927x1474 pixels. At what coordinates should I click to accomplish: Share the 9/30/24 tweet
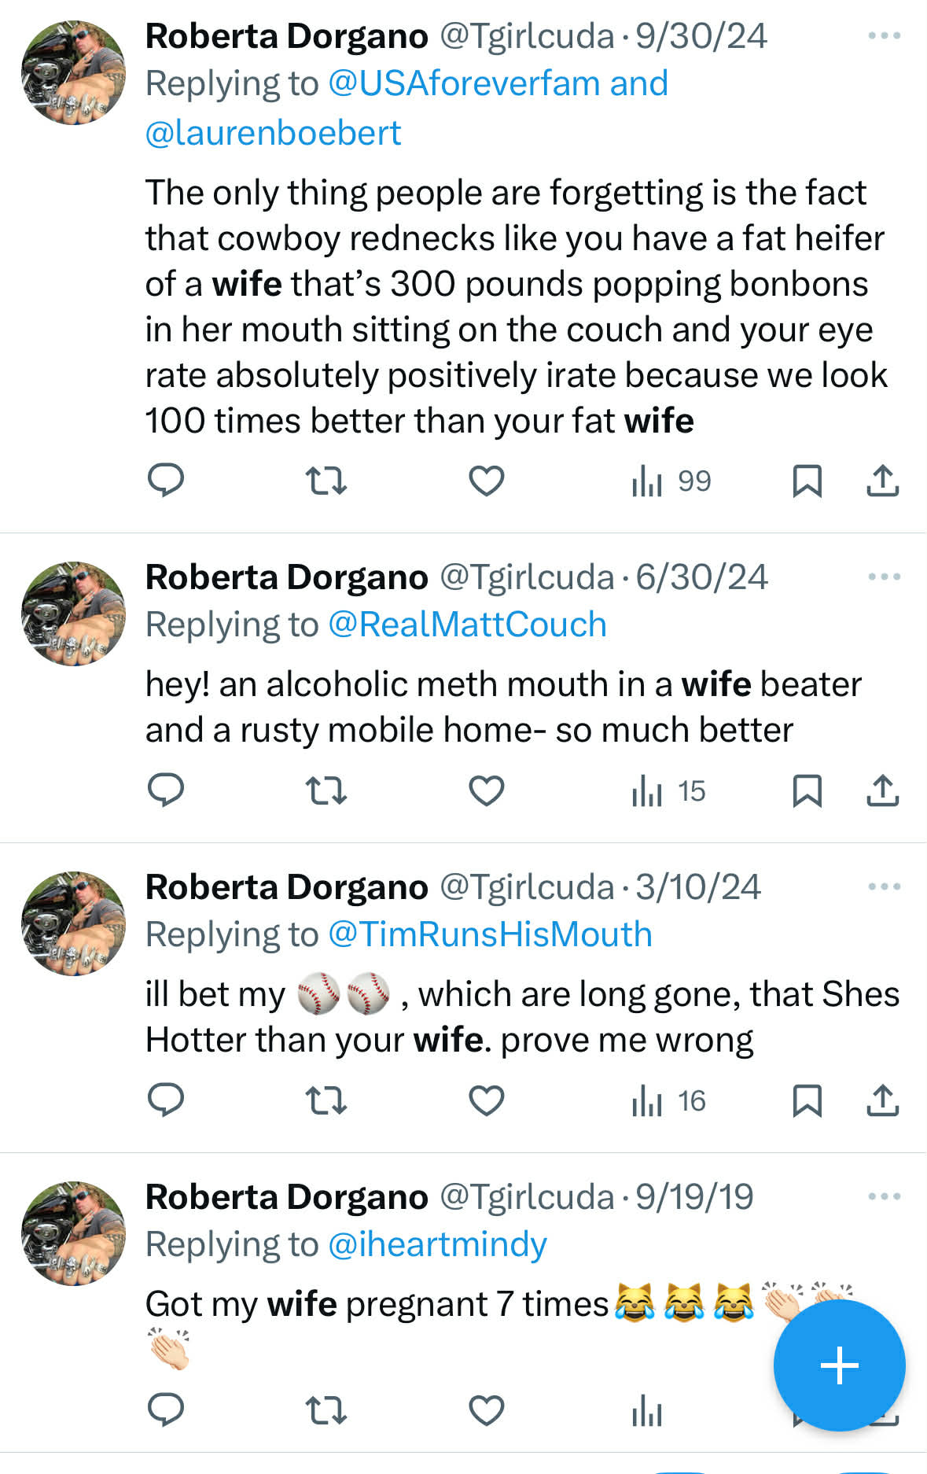pyautogui.click(x=882, y=481)
